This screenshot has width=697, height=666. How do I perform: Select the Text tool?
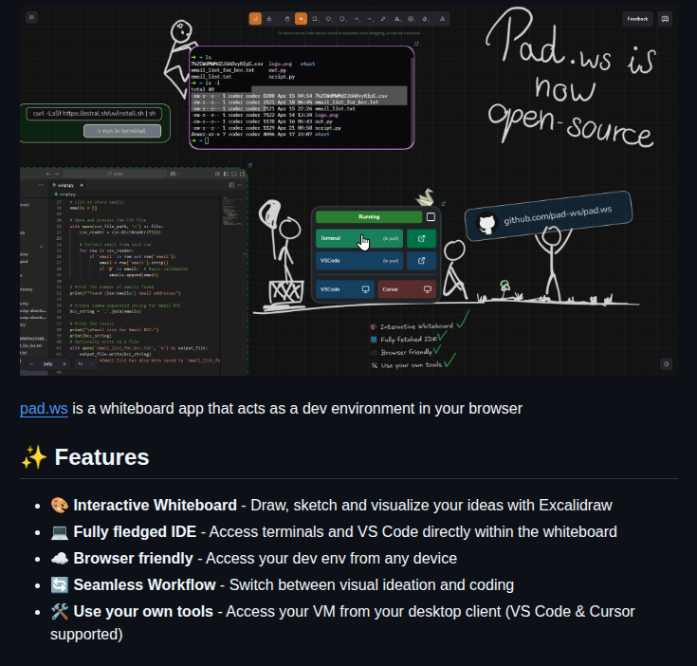pyautogui.click(x=397, y=19)
